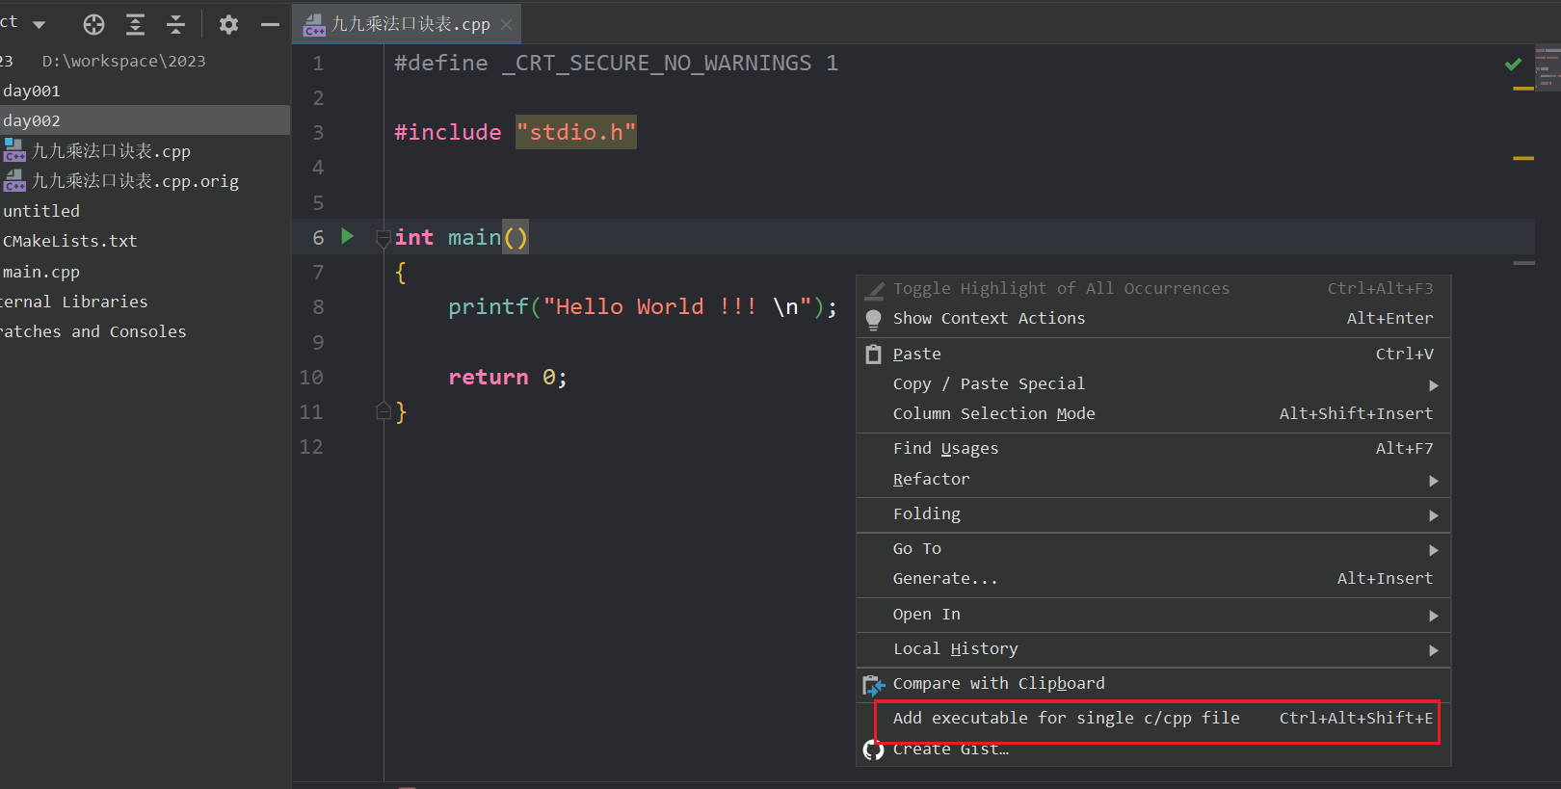The width and height of the screenshot is (1561, 789).
Task: Click the top yellow warning stripe marker
Action: click(x=1523, y=89)
